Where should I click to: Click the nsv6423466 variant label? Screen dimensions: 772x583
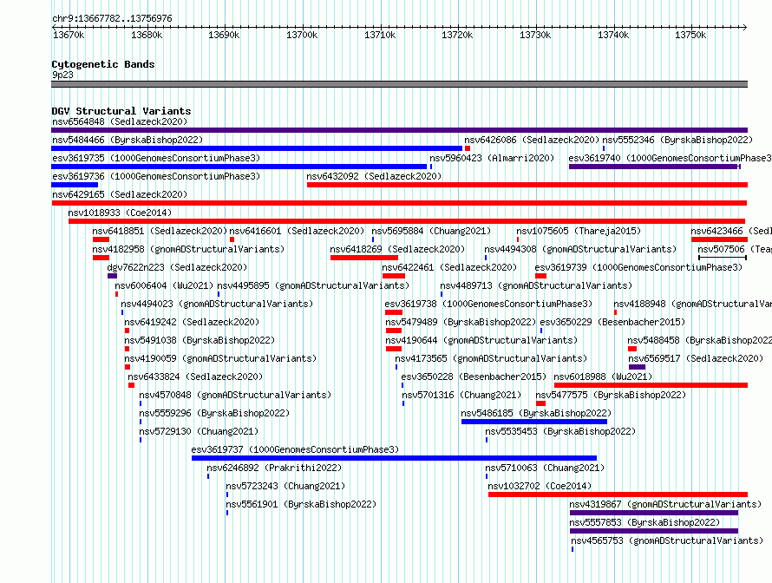click(x=731, y=231)
